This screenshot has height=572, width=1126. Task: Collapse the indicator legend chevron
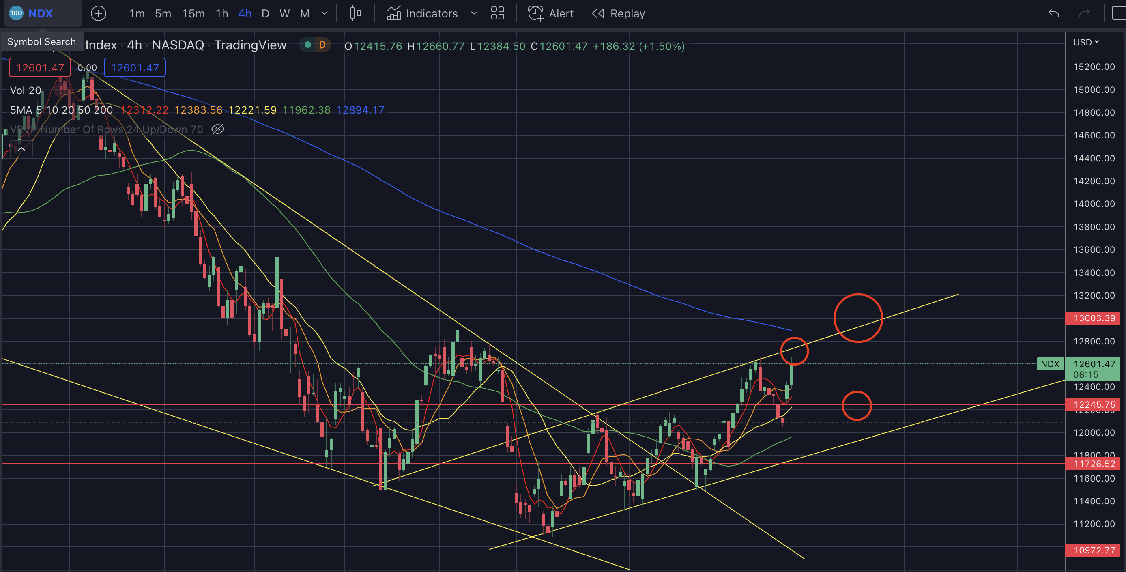click(x=21, y=149)
